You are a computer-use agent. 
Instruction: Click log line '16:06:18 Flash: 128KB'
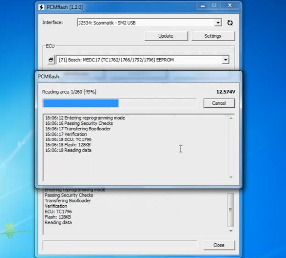tap(68, 145)
